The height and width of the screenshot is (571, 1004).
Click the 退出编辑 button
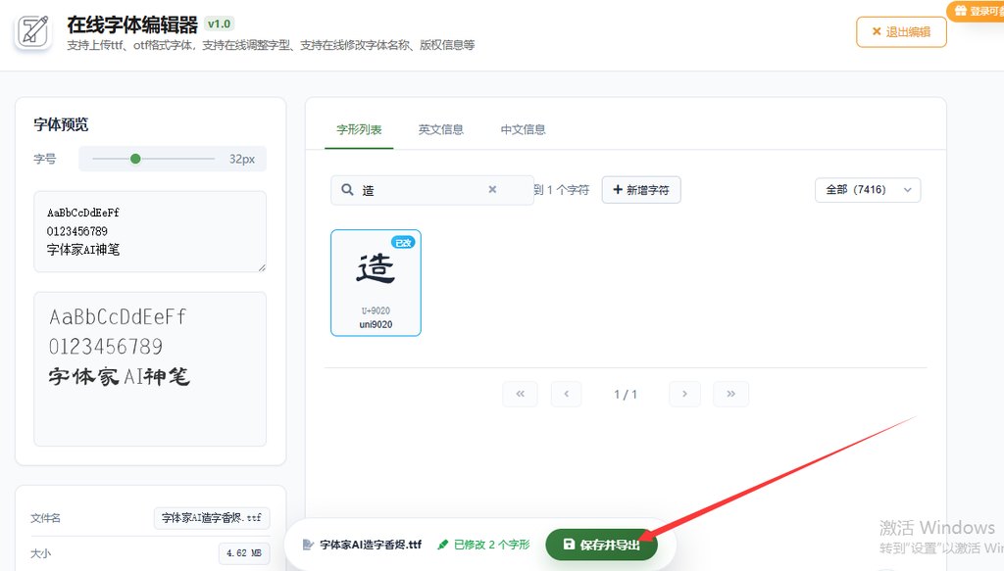[900, 31]
